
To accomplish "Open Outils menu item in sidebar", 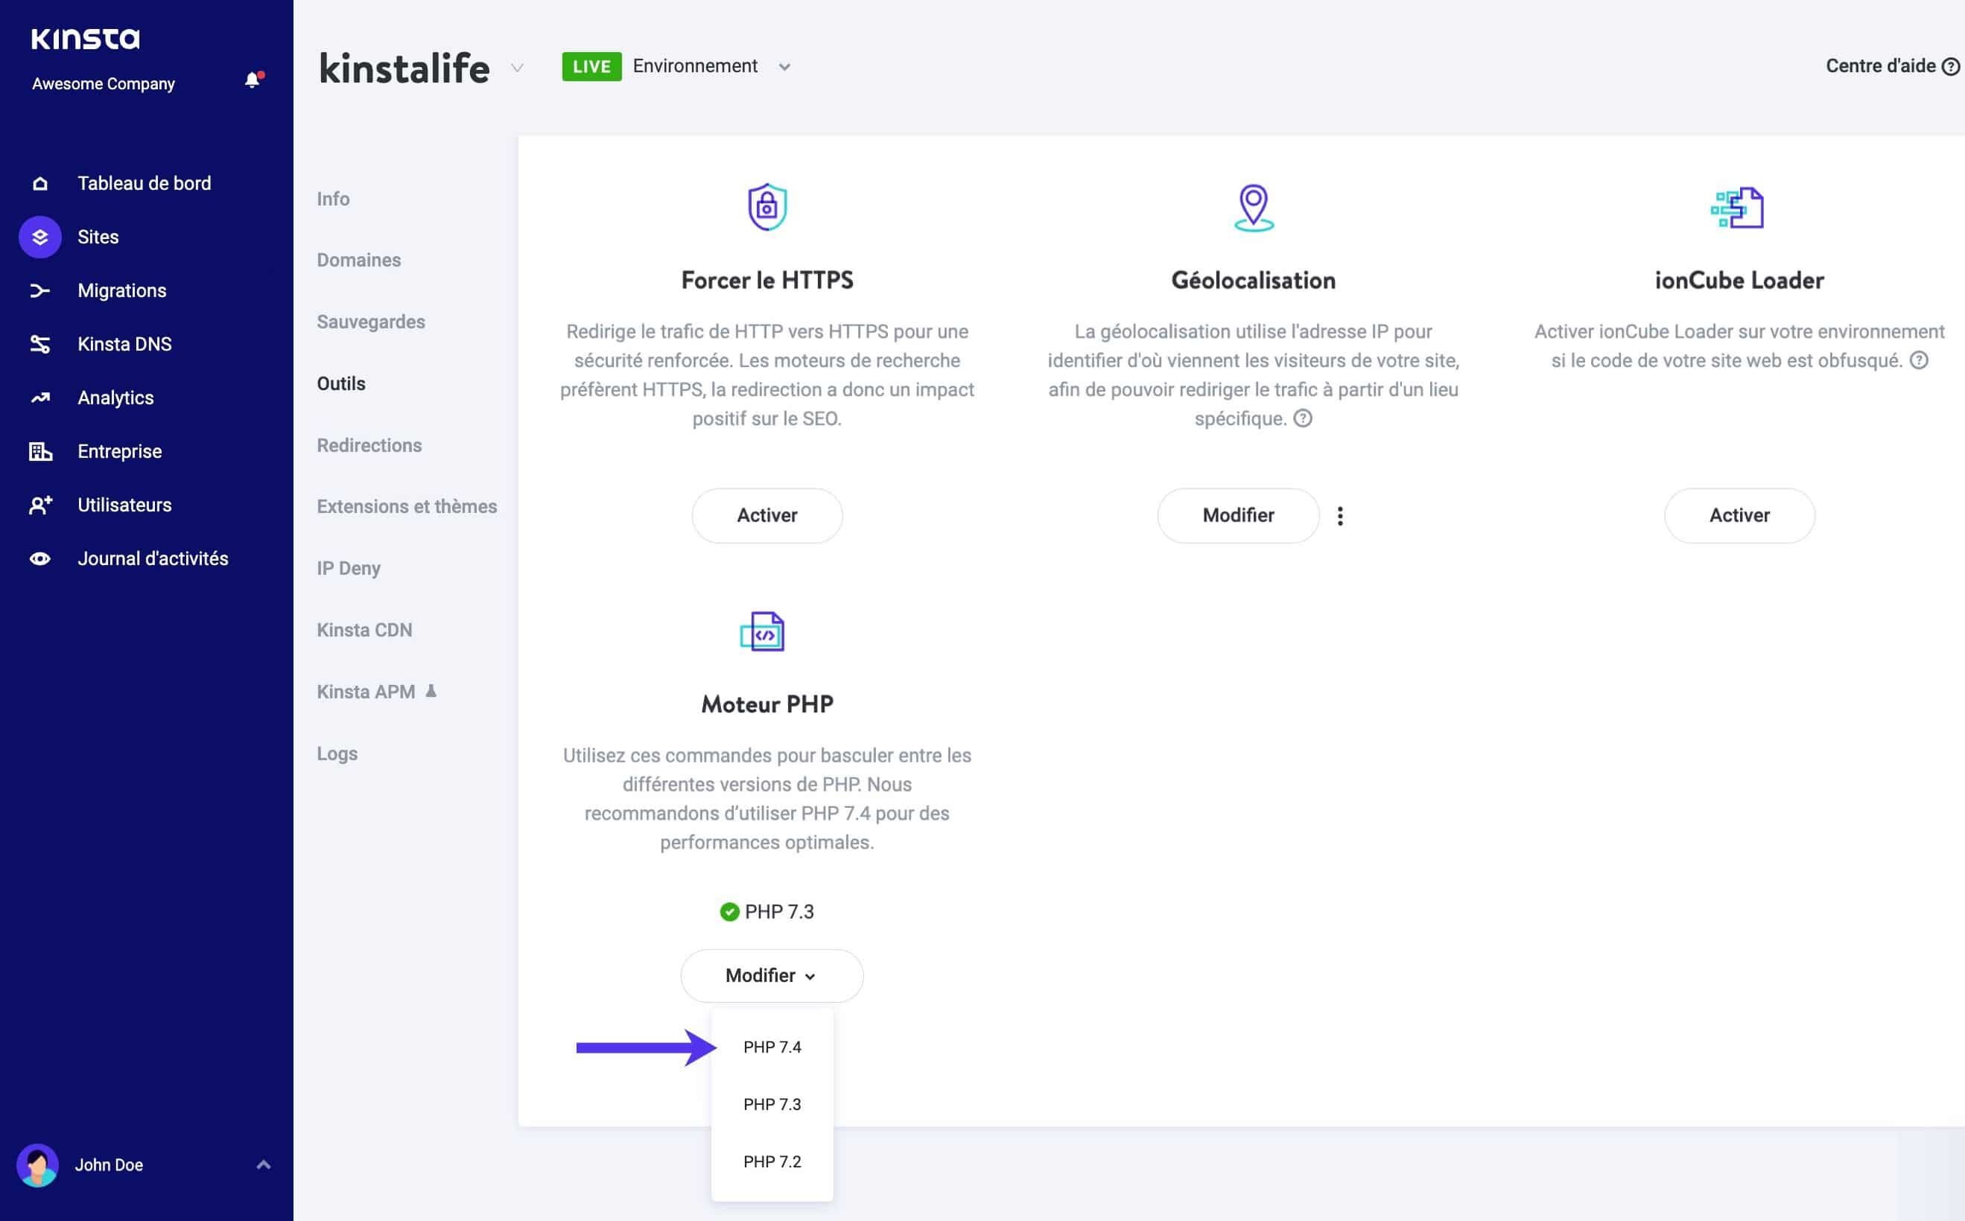I will tap(342, 383).
